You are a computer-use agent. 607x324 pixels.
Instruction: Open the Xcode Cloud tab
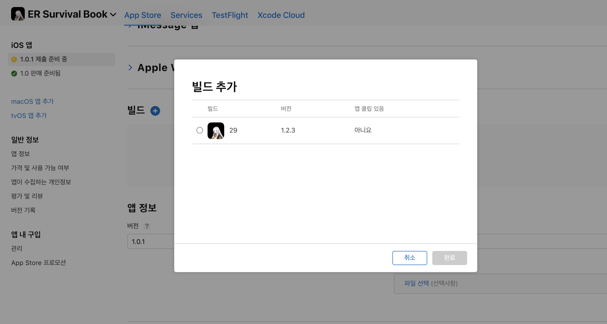(281, 15)
